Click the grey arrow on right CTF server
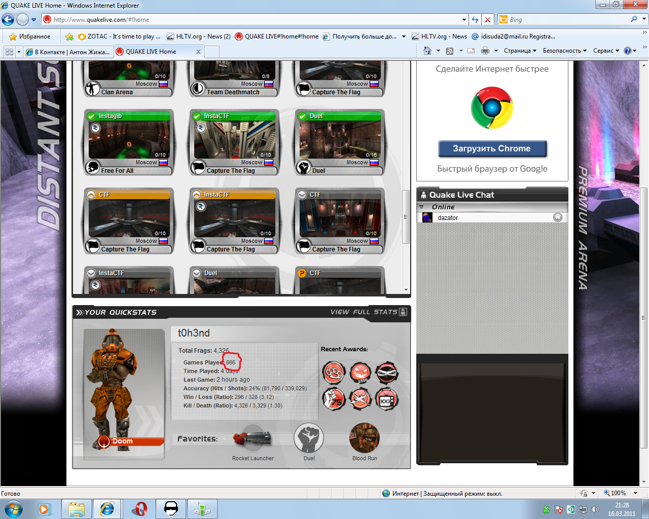The image size is (649, 519). [302, 195]
